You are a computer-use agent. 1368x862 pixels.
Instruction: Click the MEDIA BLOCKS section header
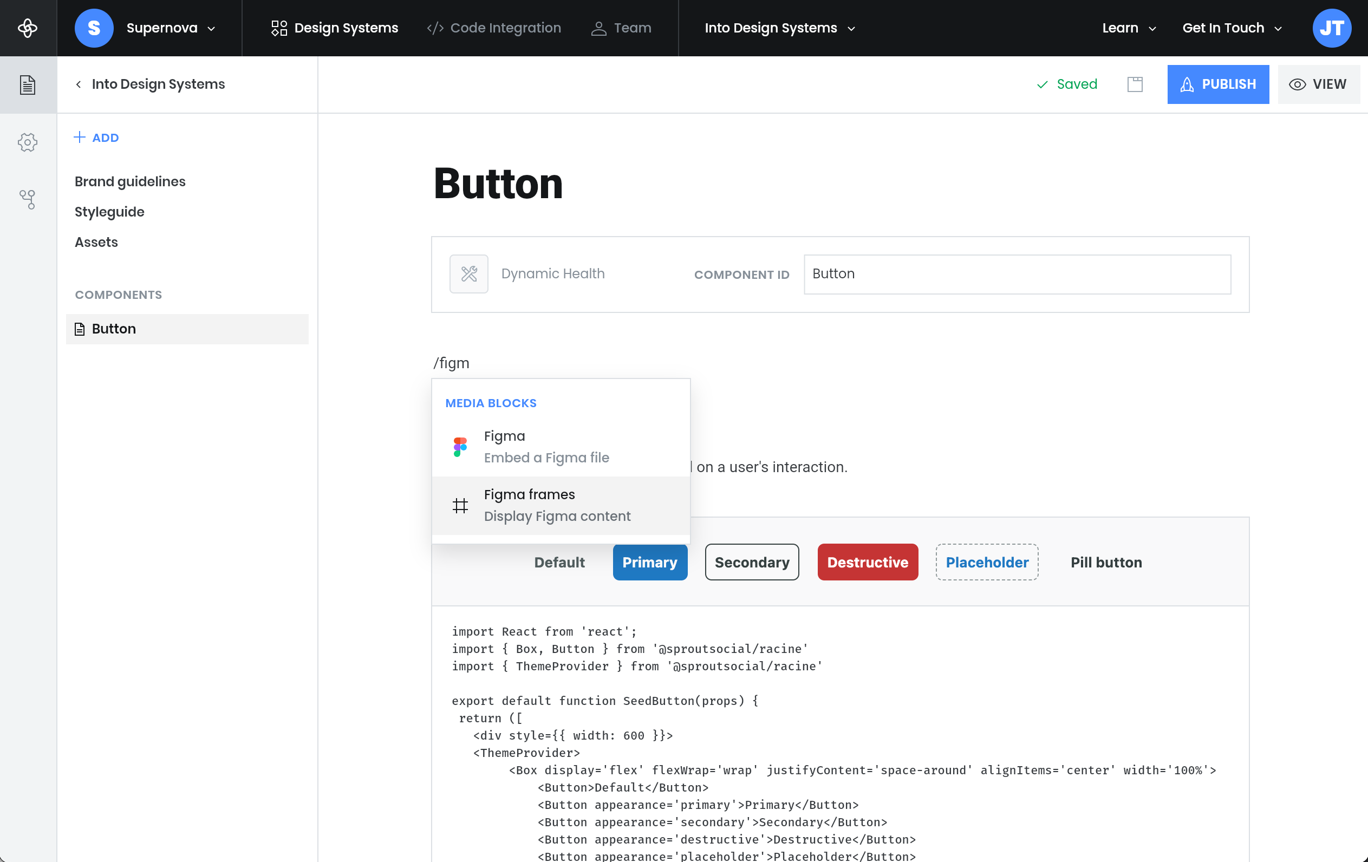click(x=491, y=403)
